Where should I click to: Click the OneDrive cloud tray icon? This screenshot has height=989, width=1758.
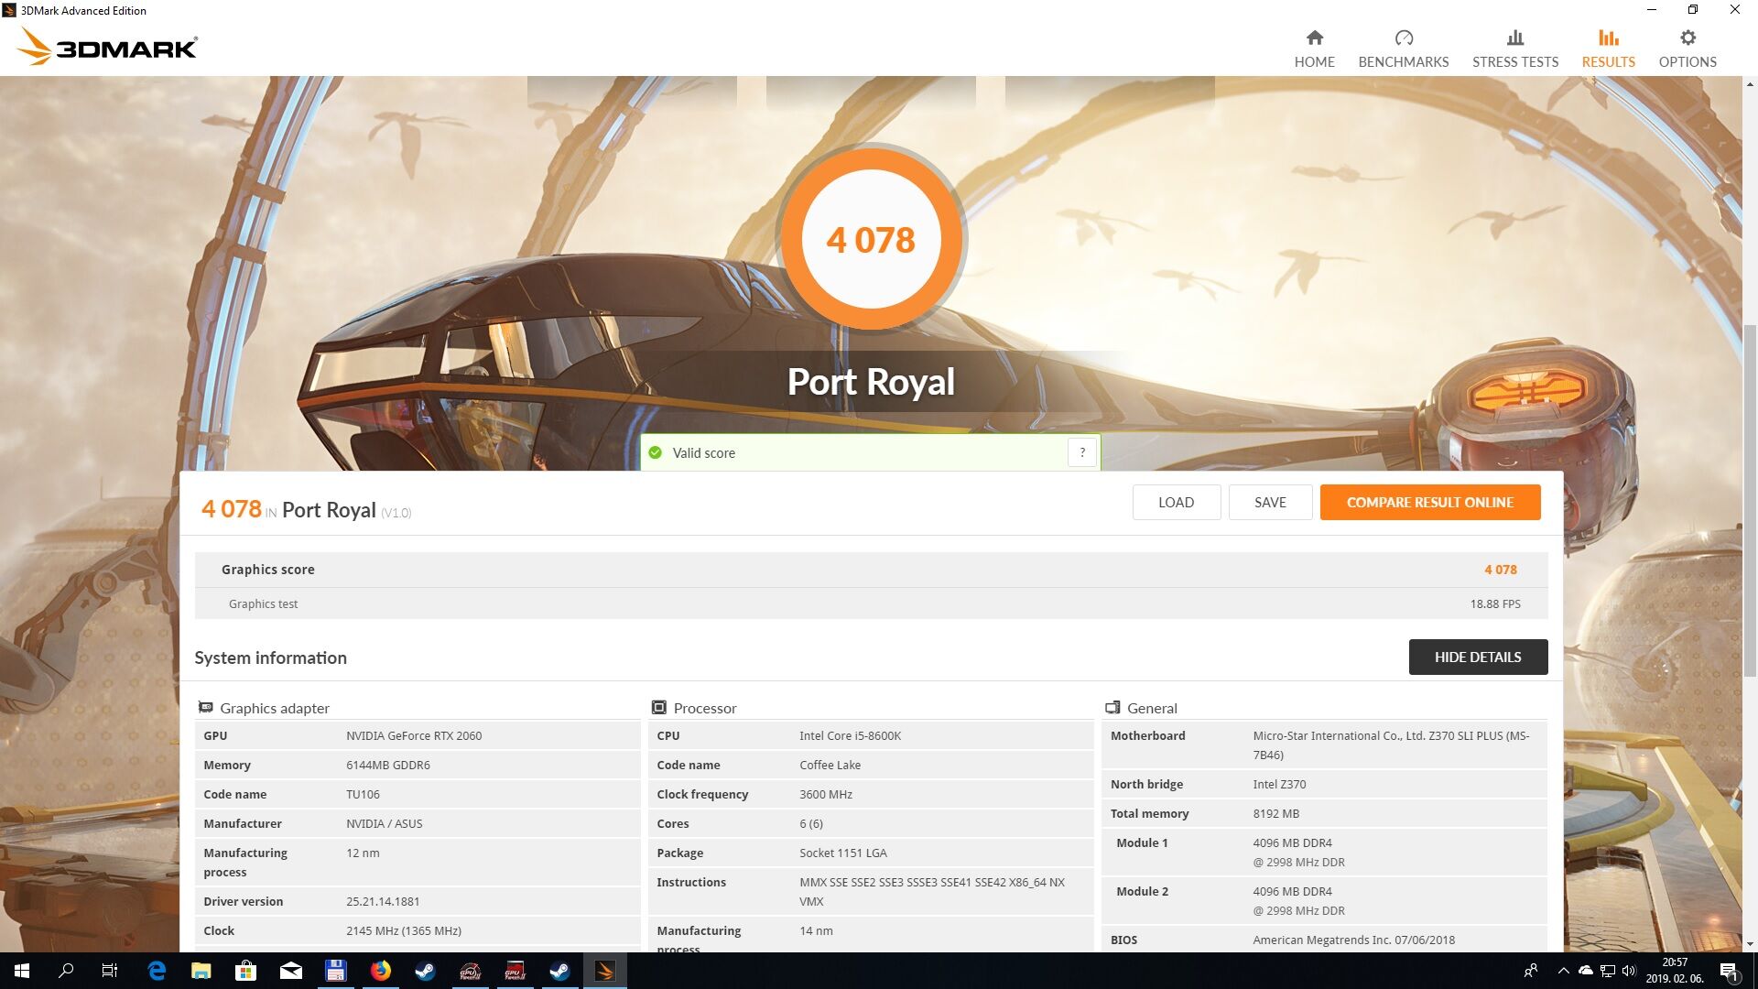pos(1585,971)
